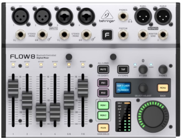This screenshot has height=138, width=184.
Task: Click the guitar icon near input 8R
Action: pyautogui.click(x=93, y=39)
